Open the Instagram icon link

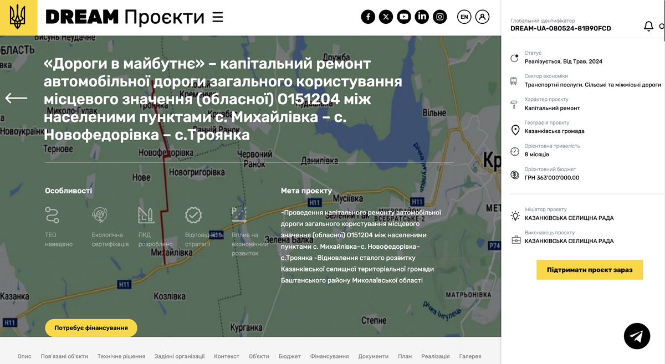[440, 17]
